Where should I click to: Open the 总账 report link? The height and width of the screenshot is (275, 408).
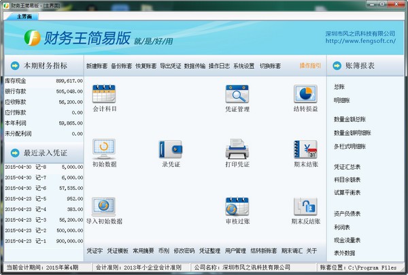(x=339, y=87)
